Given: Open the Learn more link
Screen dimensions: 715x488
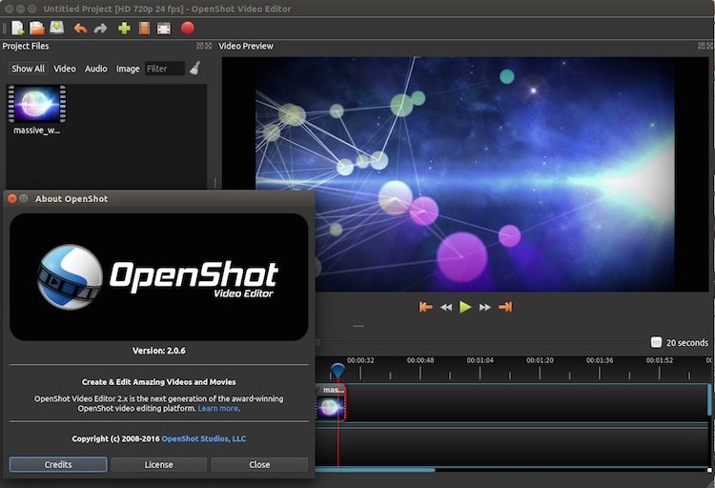Looking at the screenshot, I should 218,408.
